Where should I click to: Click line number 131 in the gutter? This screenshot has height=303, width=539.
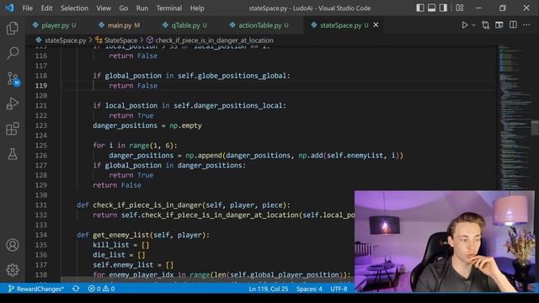41,205
